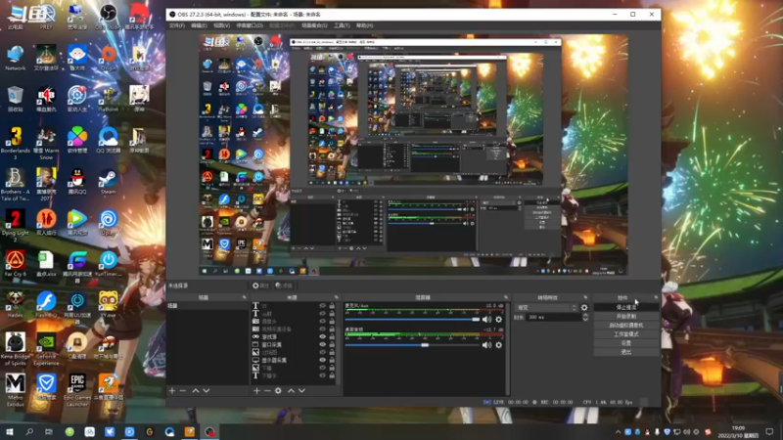This screenshot has height=440, width=783.
Task: Show hidden system tray icons chevron
Action: pos(619,432)
